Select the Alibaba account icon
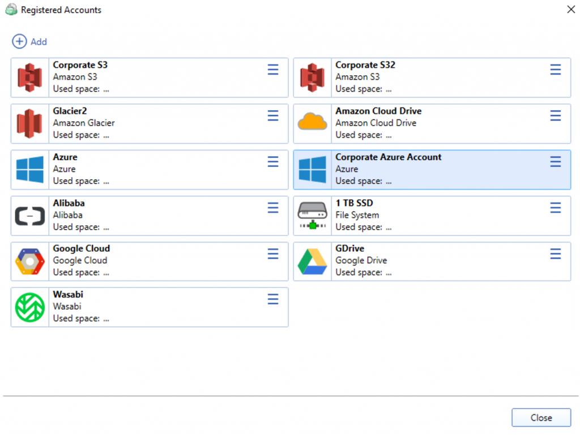580x435 pixels. 29,215
